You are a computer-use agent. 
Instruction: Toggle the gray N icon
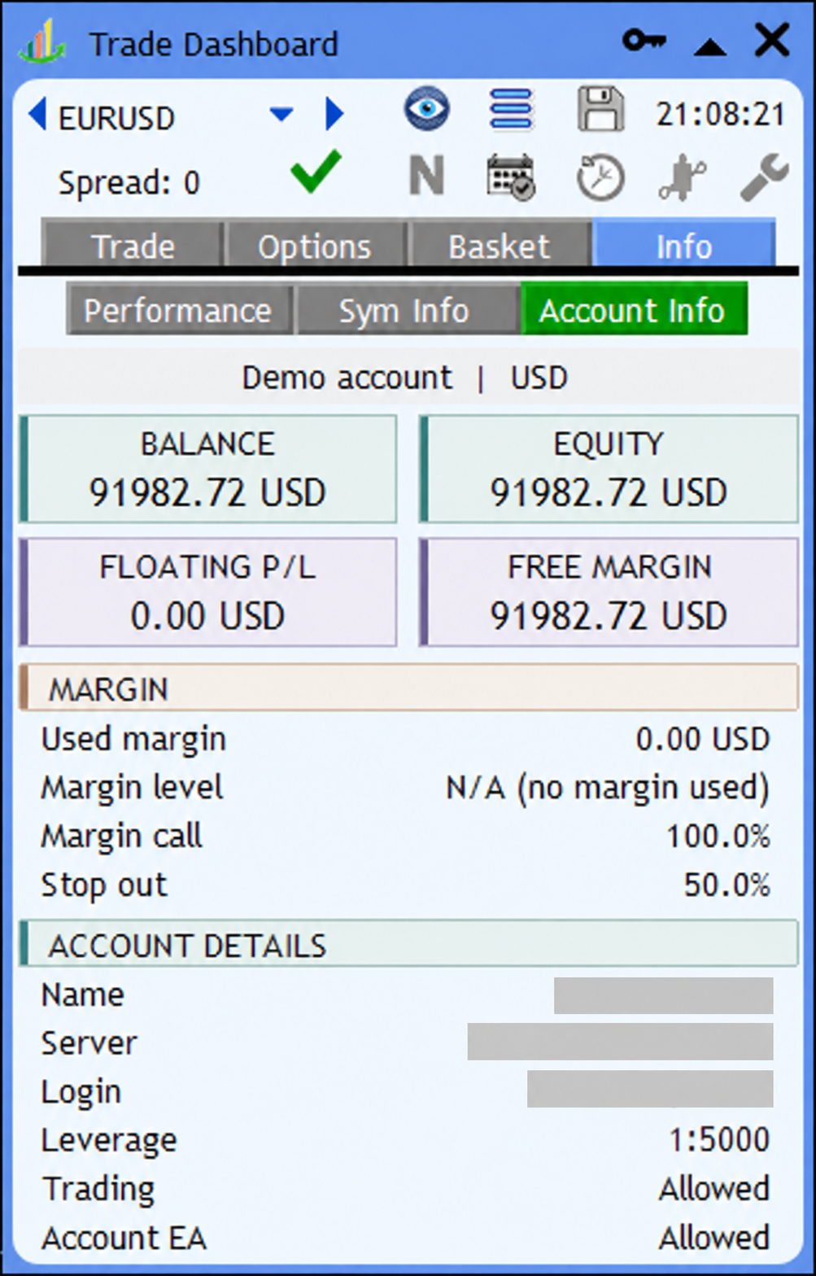(426, 176)
